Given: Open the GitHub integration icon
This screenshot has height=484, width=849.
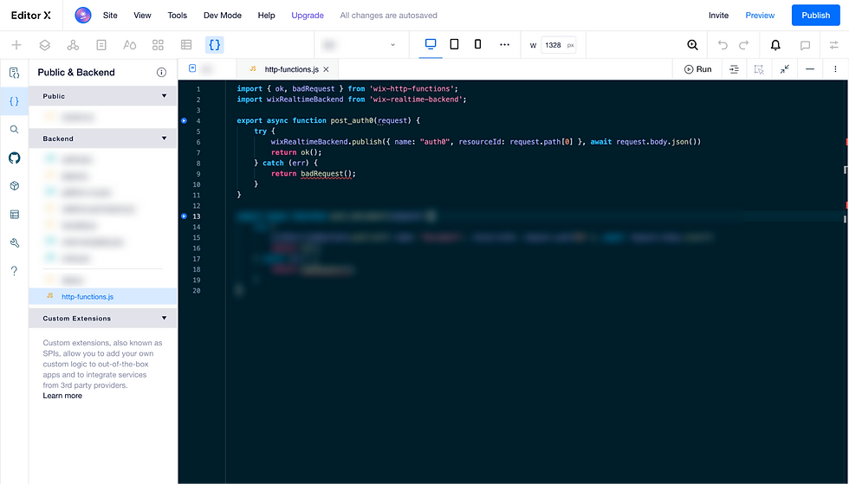Looking at the screenshot, I should point(14,158).
